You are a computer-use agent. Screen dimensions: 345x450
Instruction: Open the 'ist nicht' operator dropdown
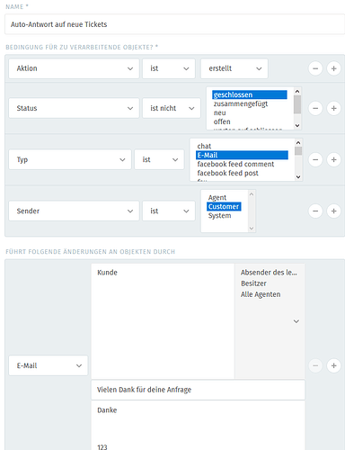point(172,108)
